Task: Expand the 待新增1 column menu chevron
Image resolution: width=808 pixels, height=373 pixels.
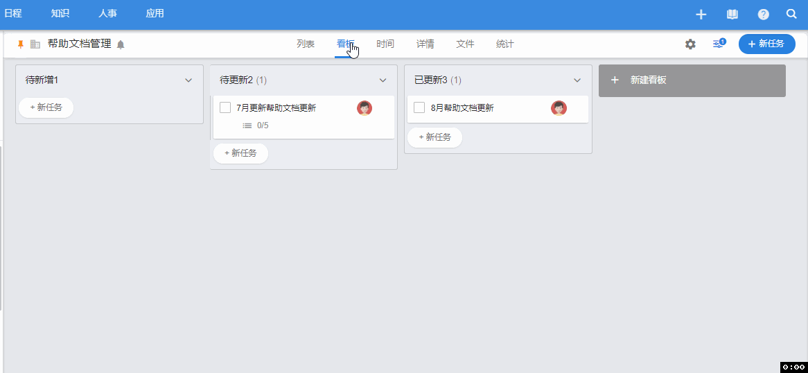Action: [x=188, y=80]
